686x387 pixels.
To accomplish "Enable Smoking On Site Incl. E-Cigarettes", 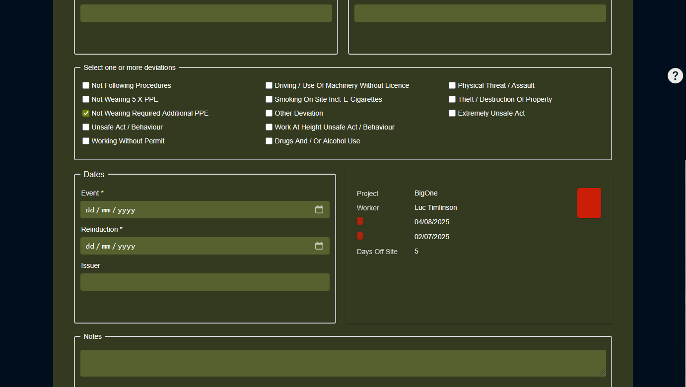I will 269,99.
